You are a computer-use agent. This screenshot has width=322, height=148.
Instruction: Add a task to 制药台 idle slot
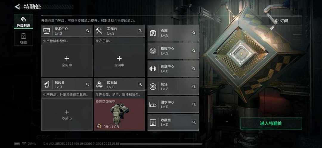pos(67,115)
